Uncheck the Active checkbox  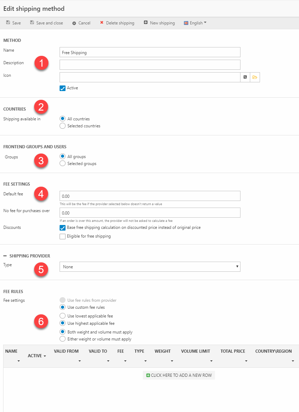(x=63, y=88)
